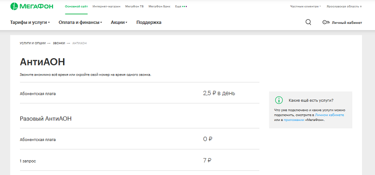
Task: Open the Личном кабинете link in the sidebar
Action: pos(329,115)
